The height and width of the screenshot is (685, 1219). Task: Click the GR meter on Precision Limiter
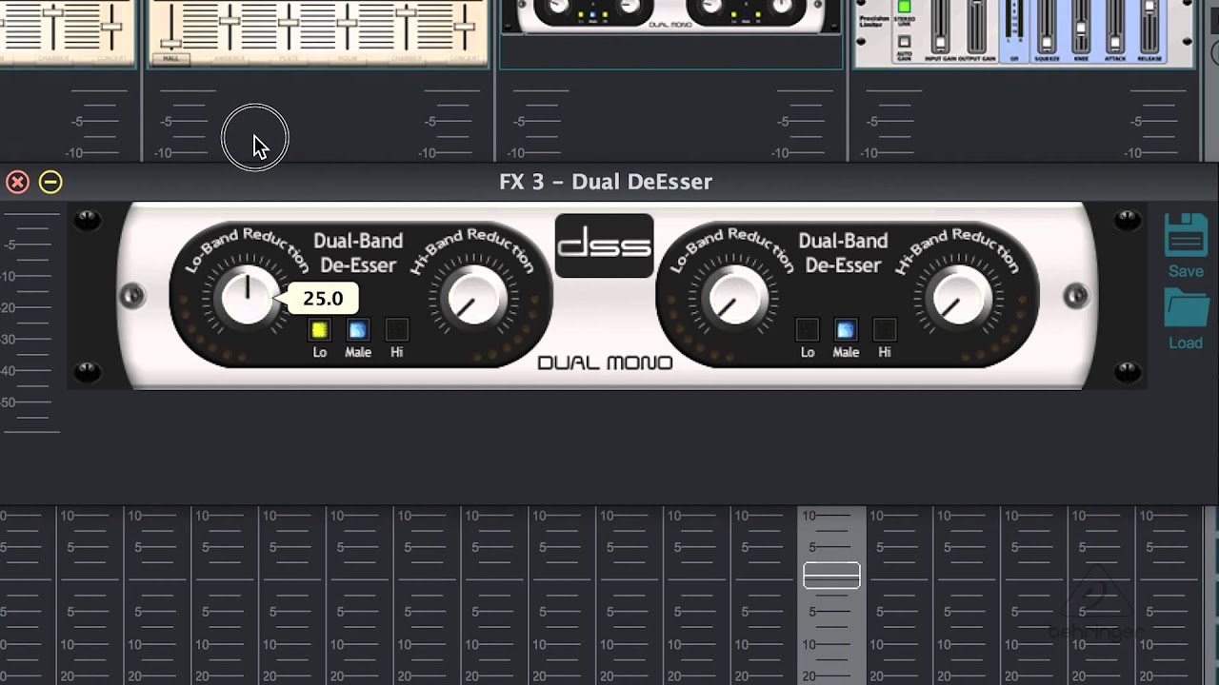pos(1014,21)
